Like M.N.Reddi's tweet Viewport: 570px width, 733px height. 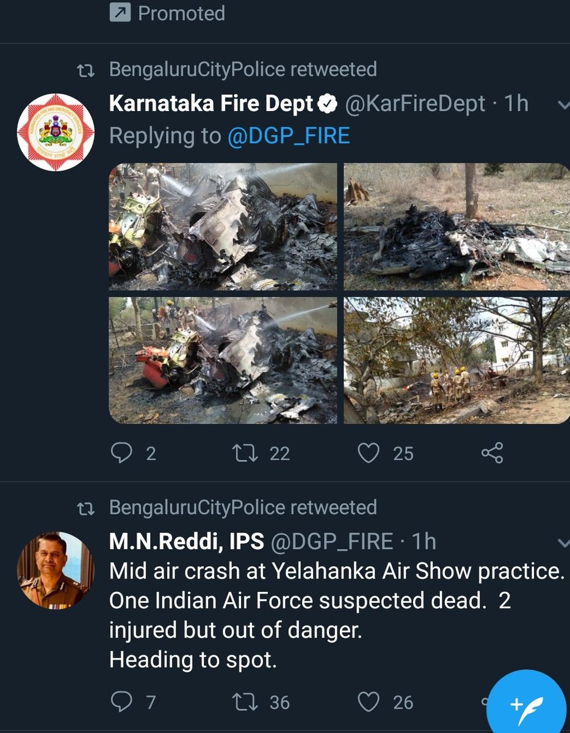point(368,702)
